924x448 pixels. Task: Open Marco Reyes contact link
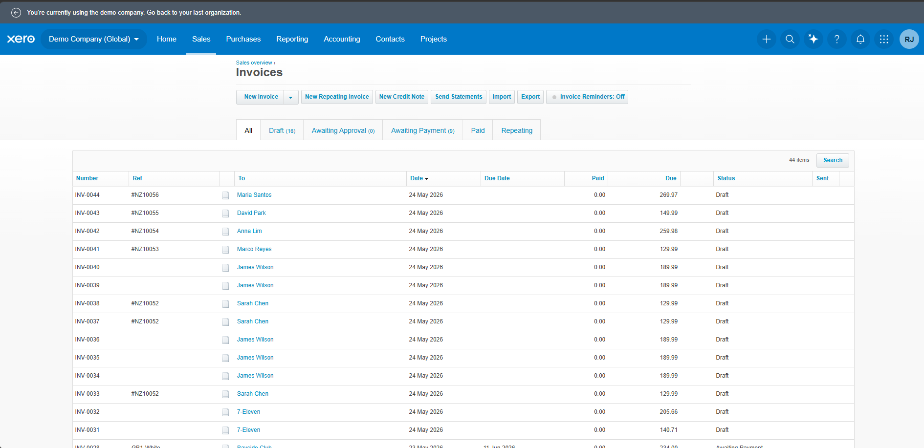(x=254, y=249)
